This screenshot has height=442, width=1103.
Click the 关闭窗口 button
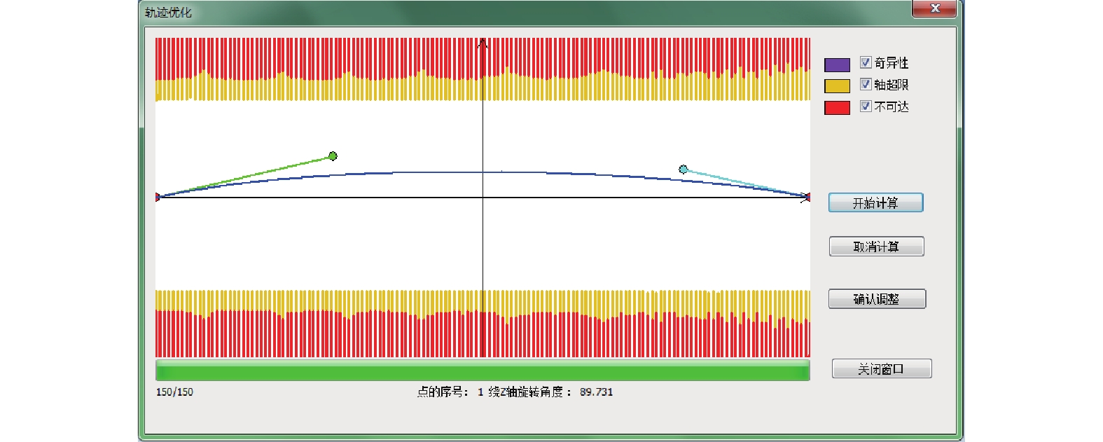pyautogui.click(x=881, y=368)
